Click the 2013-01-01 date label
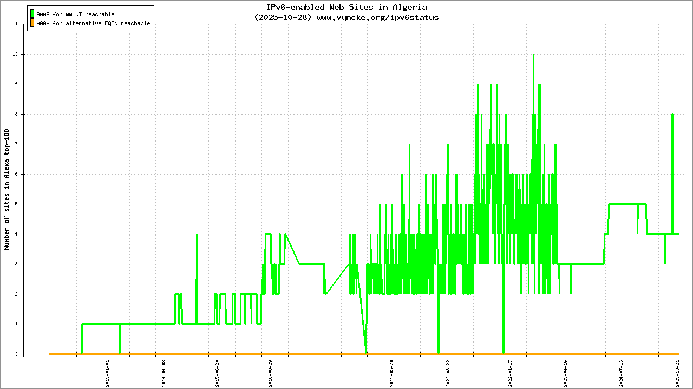The height and width of the screenshot is (389, 693). click(x=107, y=371)
